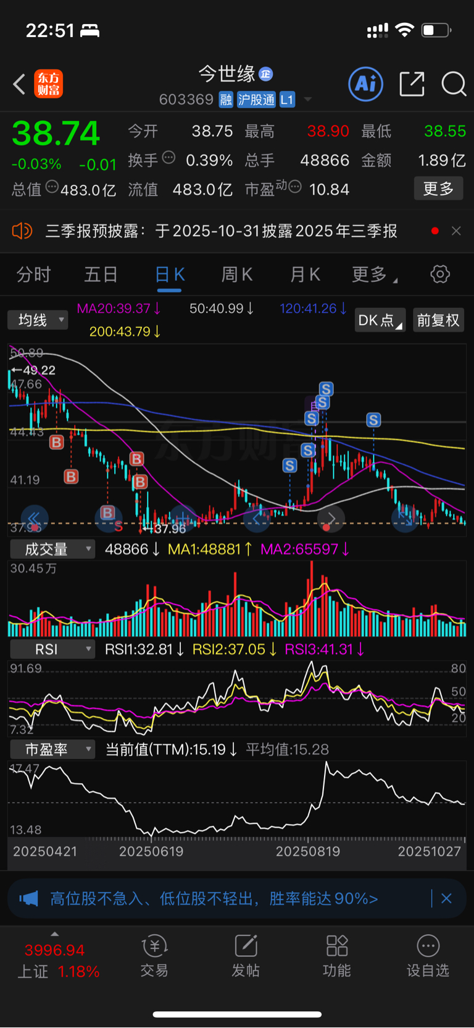Image resolution: width=474 pixels, height=1028 pixels.
Task: Tap the 最高 38.90 value
Action: tap(328, 131)
